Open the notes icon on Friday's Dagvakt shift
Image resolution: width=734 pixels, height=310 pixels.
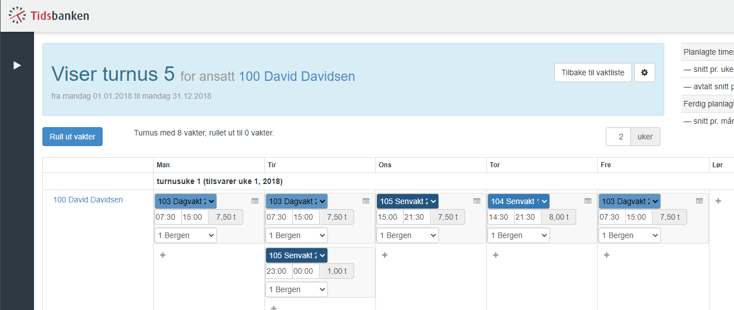[x=699, y=201]
